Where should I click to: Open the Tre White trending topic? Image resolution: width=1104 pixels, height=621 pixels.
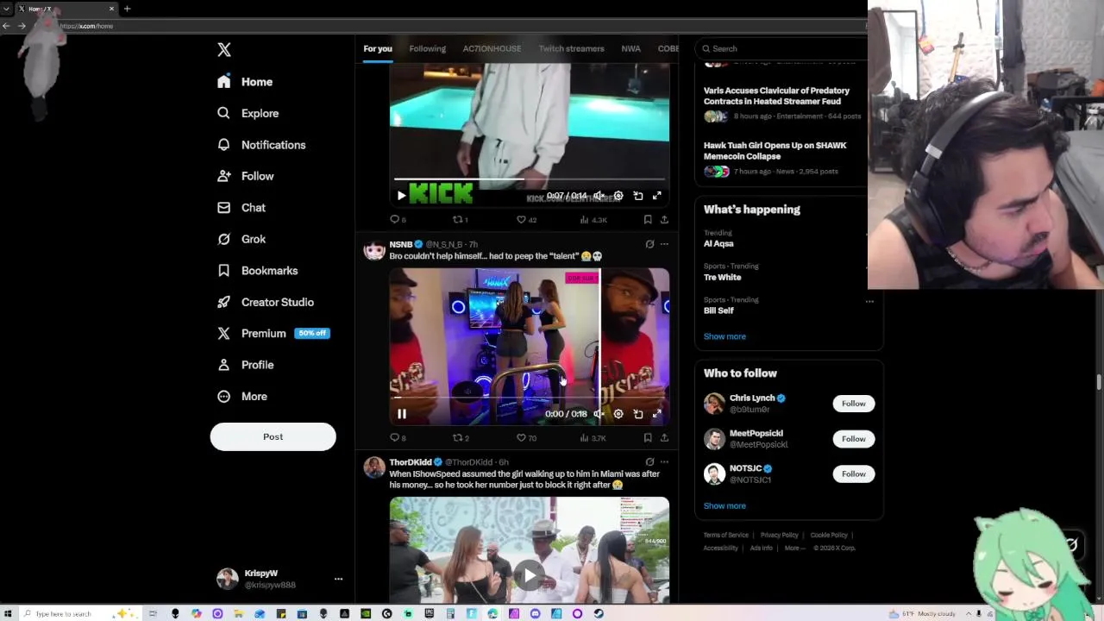(722, 278)
